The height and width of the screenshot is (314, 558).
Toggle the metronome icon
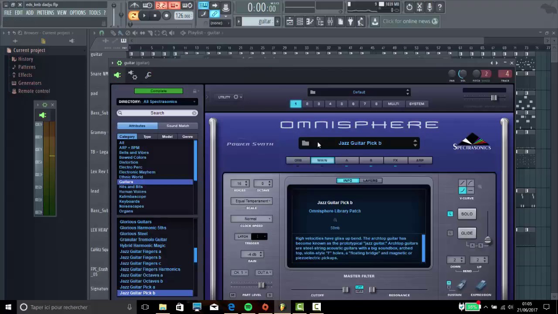[x=135, y=6]
